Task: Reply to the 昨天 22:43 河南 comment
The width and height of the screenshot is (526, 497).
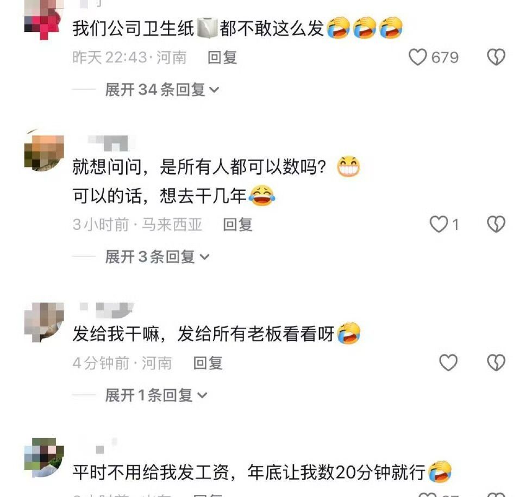Action: [x=222, y=58]
